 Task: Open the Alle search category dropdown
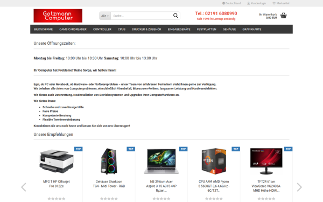[105, 16]
